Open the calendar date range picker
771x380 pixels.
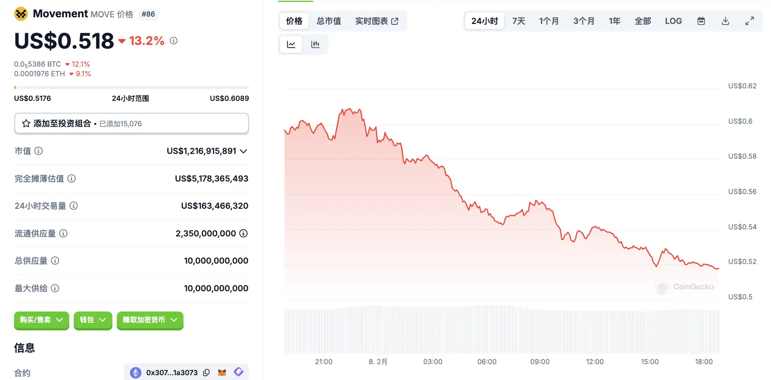click(701, 21)
